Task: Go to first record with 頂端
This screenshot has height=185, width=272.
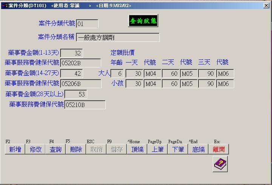Action: (x=137, y=149)
